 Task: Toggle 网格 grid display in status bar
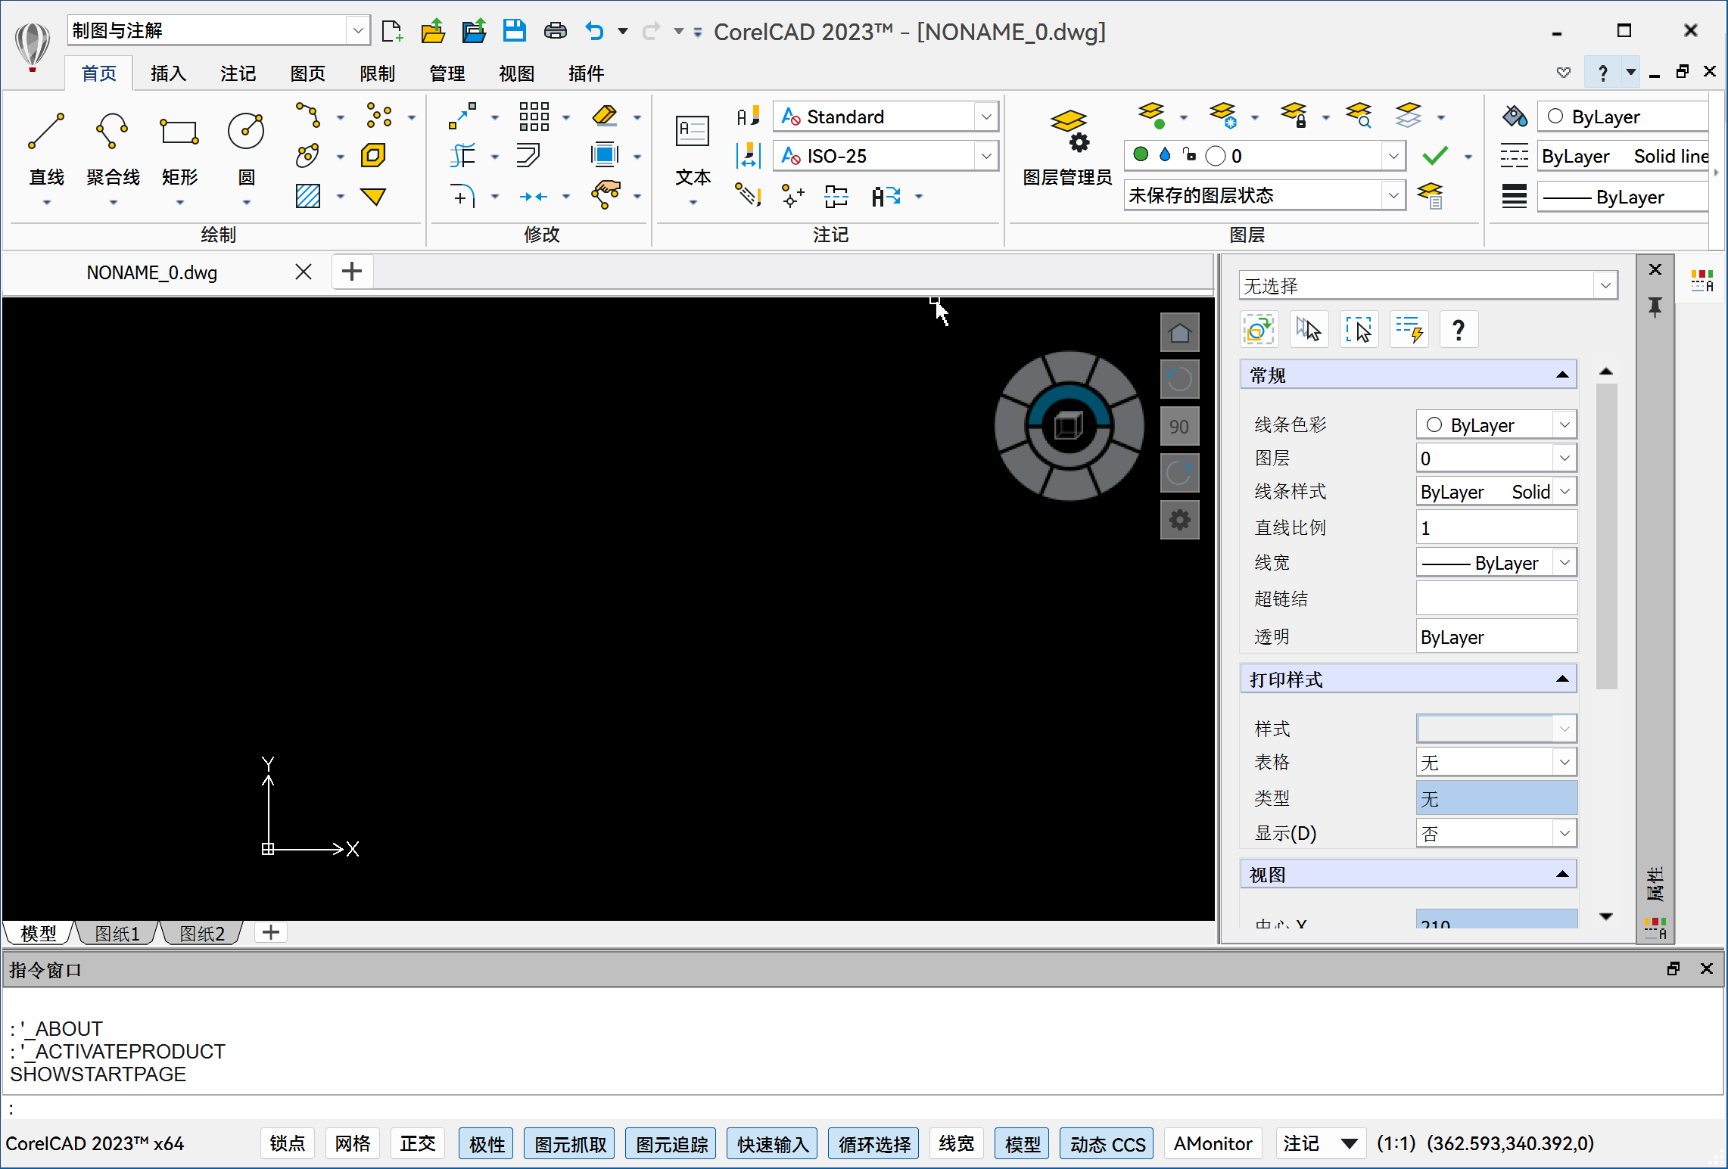pyautogui.click(x=352, y=1143)
